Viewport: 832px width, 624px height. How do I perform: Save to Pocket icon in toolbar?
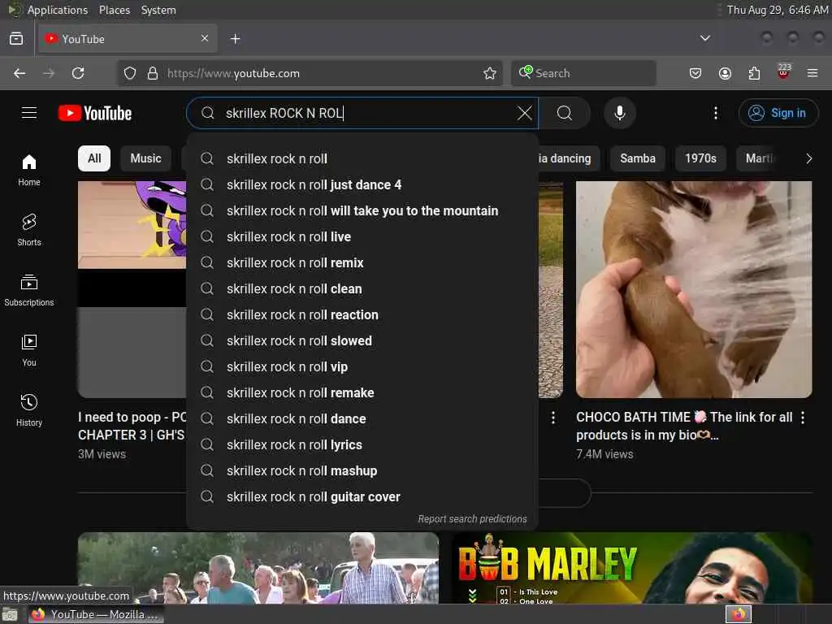tap(695, 73)
